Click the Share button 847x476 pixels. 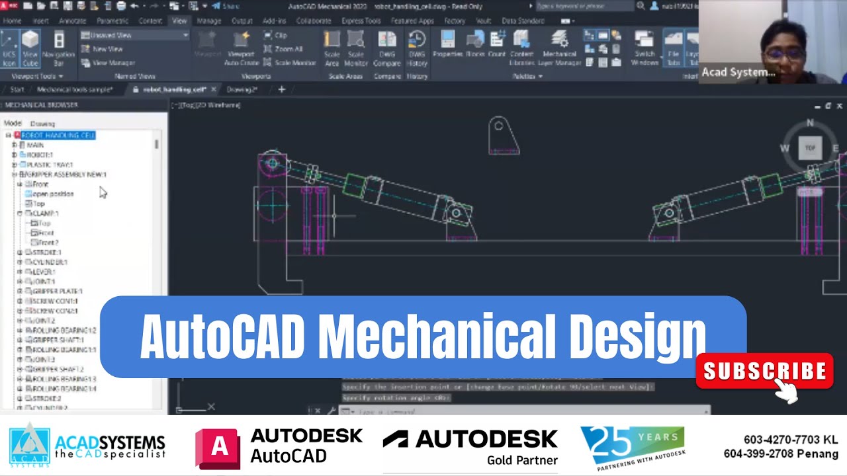[226, 6]
